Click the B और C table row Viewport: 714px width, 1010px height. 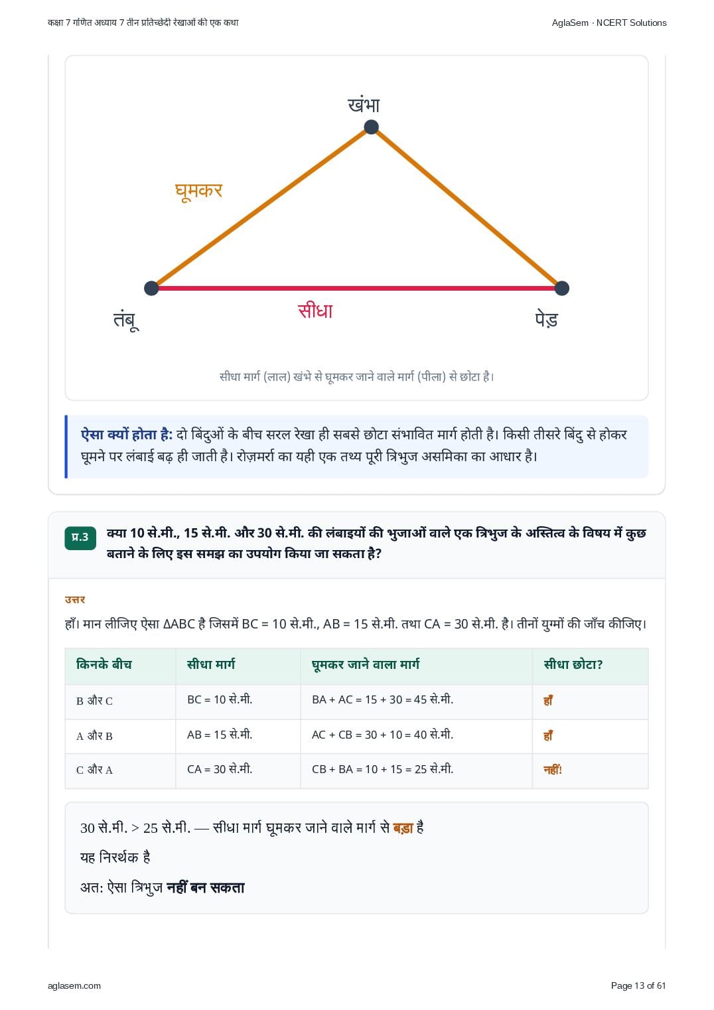click(356, 701)
